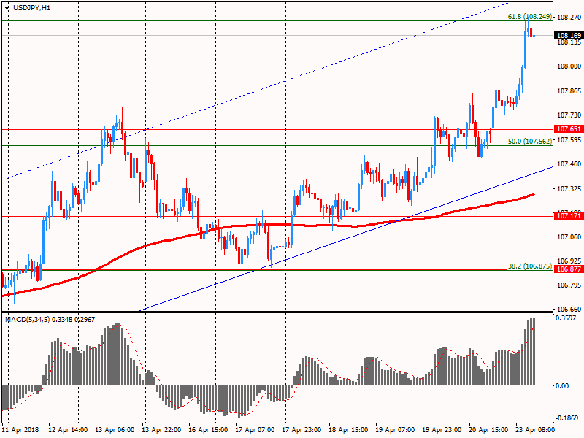Select the 107.595 price scale value
The image size is (584, 438).
pyautogui.click(x=569, y=140)
